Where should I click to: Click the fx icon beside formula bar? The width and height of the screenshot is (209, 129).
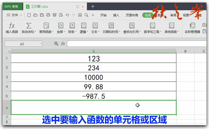(63, 43)
